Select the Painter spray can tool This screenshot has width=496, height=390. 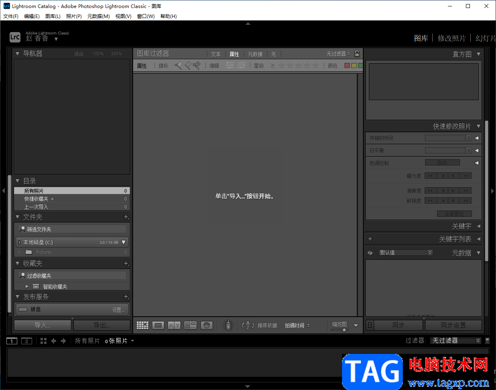pos(228,325)
